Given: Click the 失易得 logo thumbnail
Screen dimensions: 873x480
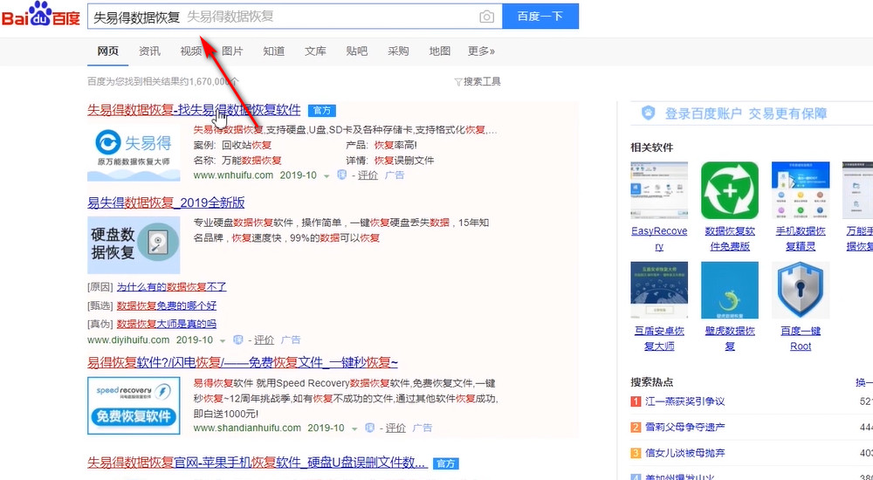Looking at the screenshot, I should coord(134,153).
